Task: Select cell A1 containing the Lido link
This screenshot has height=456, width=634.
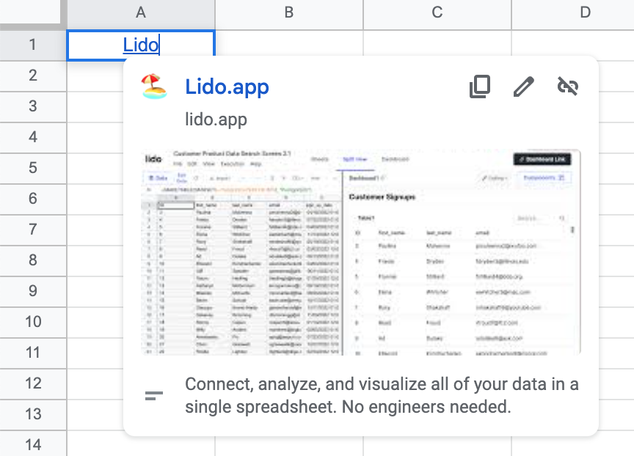Action: coord(140,45)
